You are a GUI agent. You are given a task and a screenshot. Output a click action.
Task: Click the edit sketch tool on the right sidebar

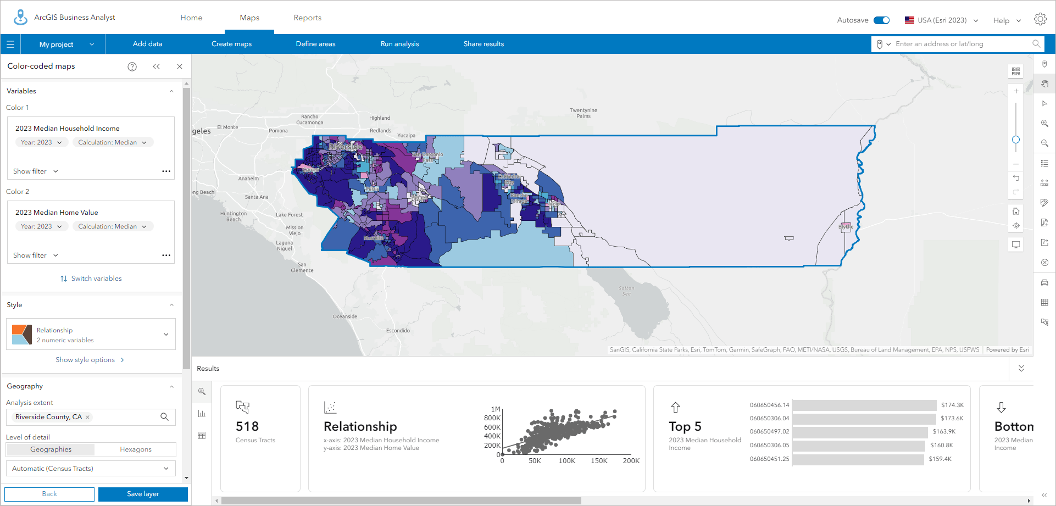pyautogui.click(x=1044, y=203)
